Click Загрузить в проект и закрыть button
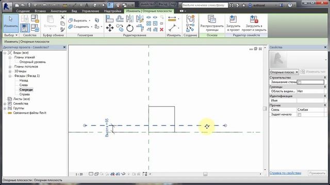Viewport: 330px width, 185px height. [254, 24]
